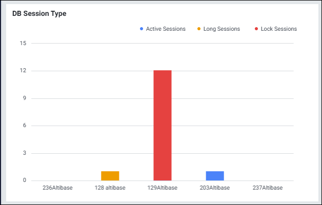Click the 128 altibase axis label
The width and height of the screenshot is (322, 205).
tap(110, 188)
